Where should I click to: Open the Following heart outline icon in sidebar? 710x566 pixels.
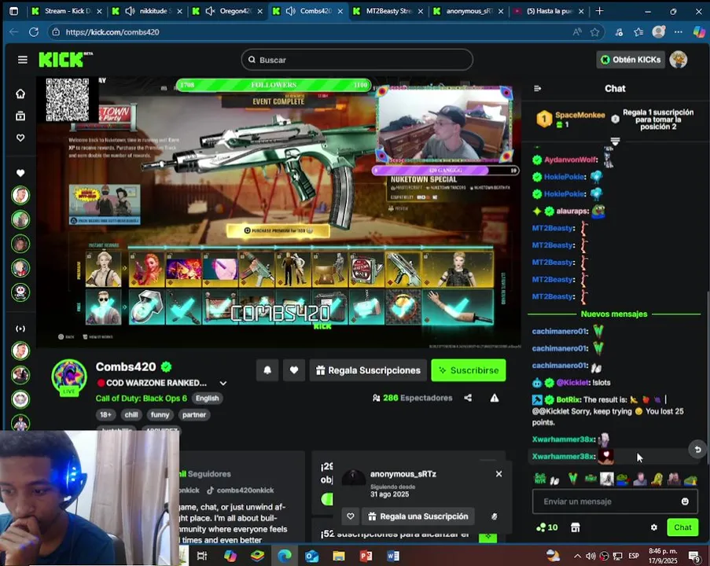coord(20,138)
